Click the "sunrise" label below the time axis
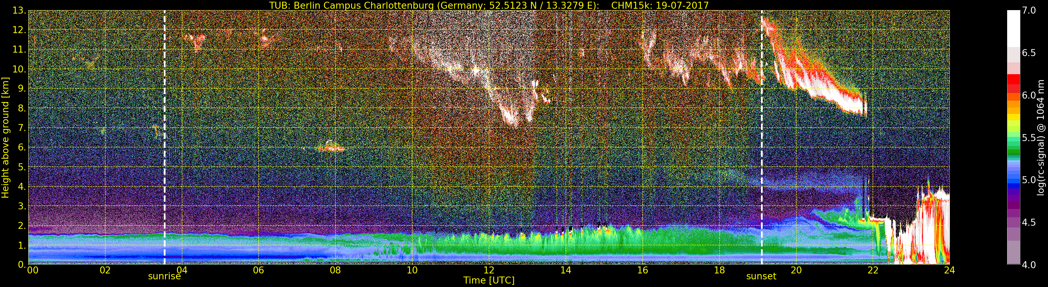The image size is (1048, 287). 164,277
